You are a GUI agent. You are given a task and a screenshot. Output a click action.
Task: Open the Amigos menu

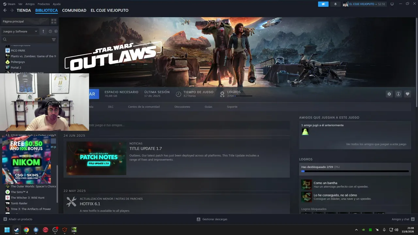(30, 4)
